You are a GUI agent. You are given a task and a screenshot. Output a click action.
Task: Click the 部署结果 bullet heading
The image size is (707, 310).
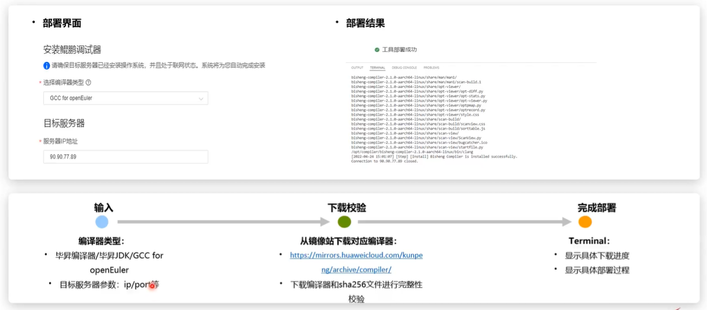coord(366,23)
